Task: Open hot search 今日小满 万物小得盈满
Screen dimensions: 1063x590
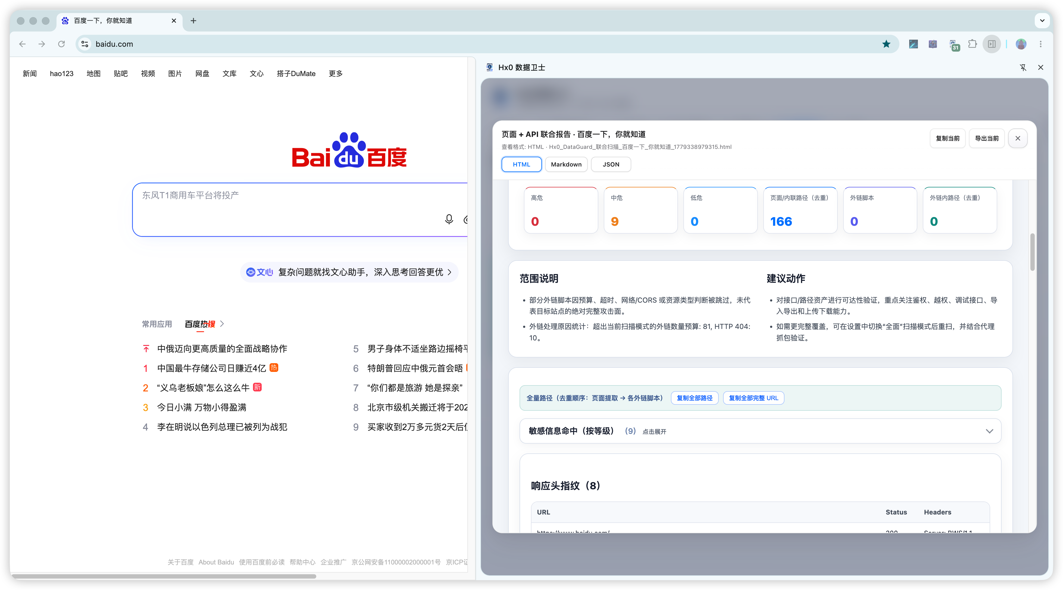Action: [201, 407]
